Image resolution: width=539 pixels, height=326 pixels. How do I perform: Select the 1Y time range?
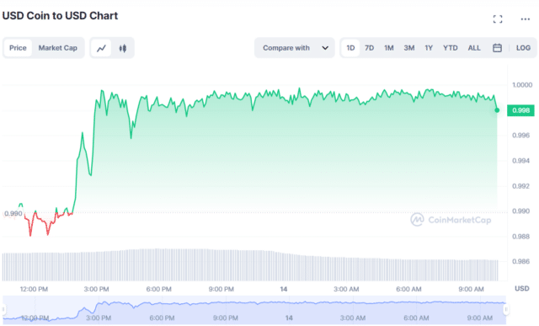(x=429, y=48)
